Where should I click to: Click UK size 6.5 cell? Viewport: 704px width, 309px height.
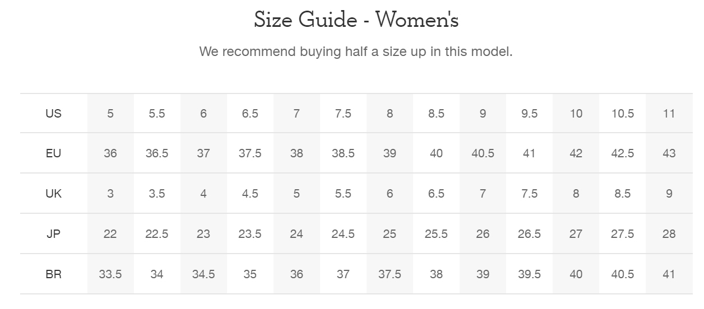(x=436, y=194)
